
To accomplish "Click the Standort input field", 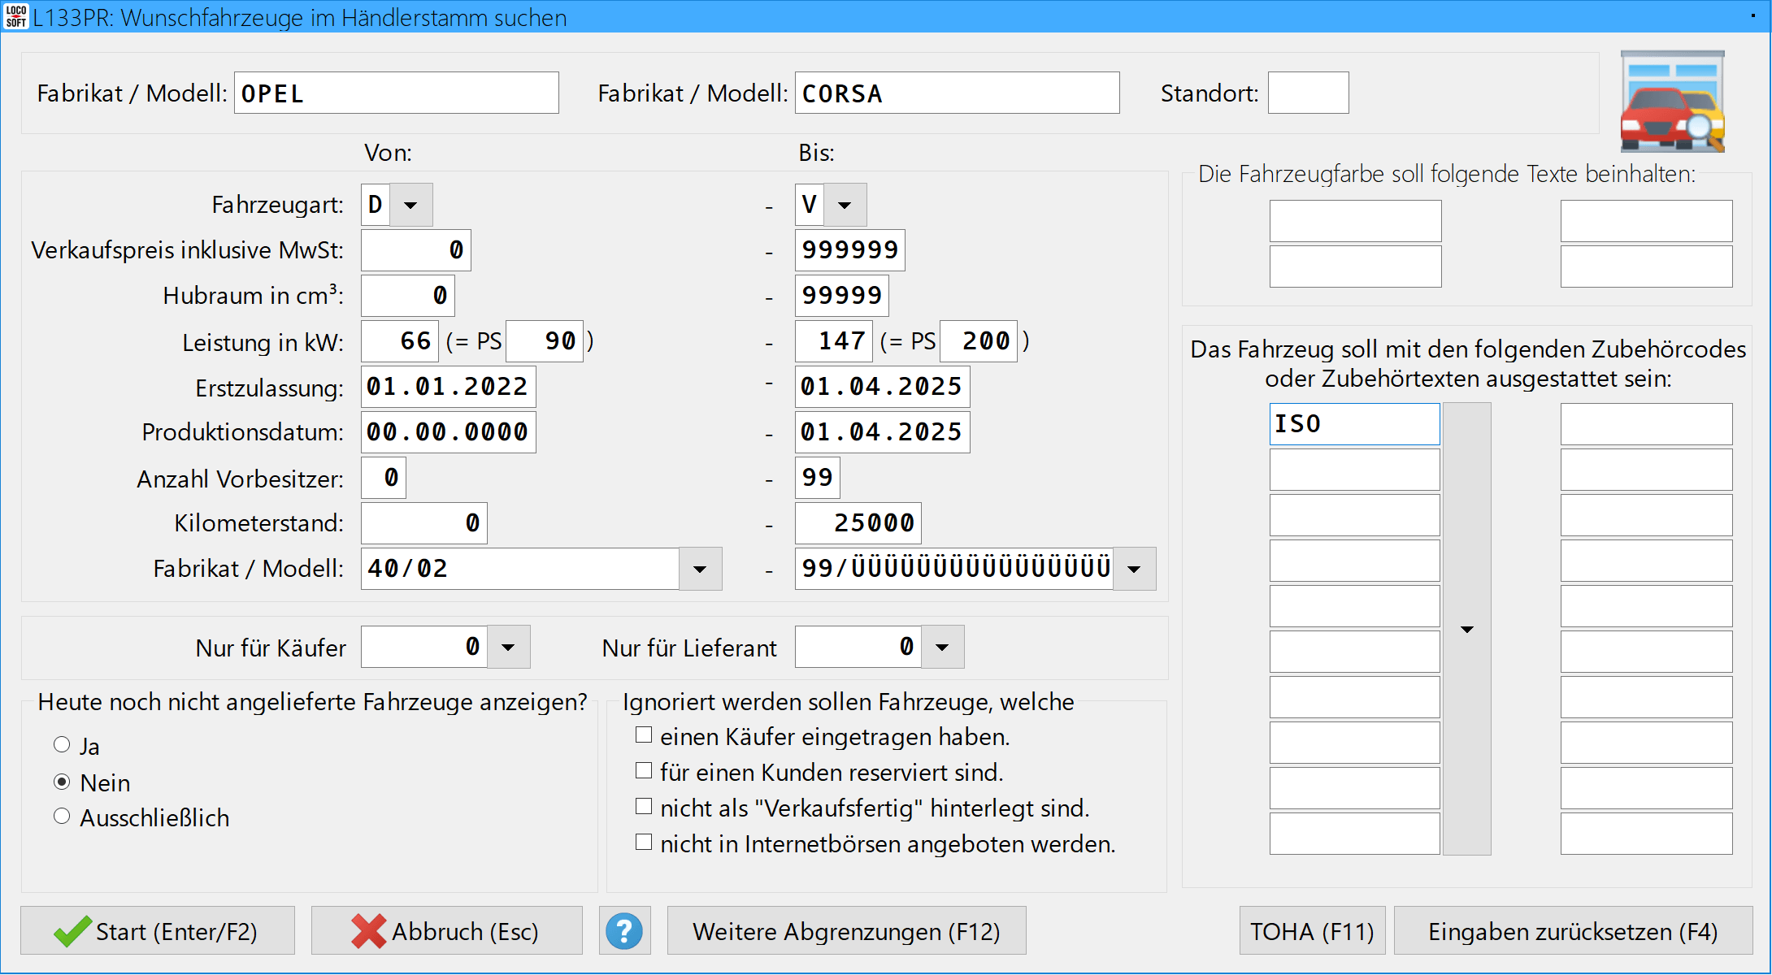I will tap(1308, 93).
